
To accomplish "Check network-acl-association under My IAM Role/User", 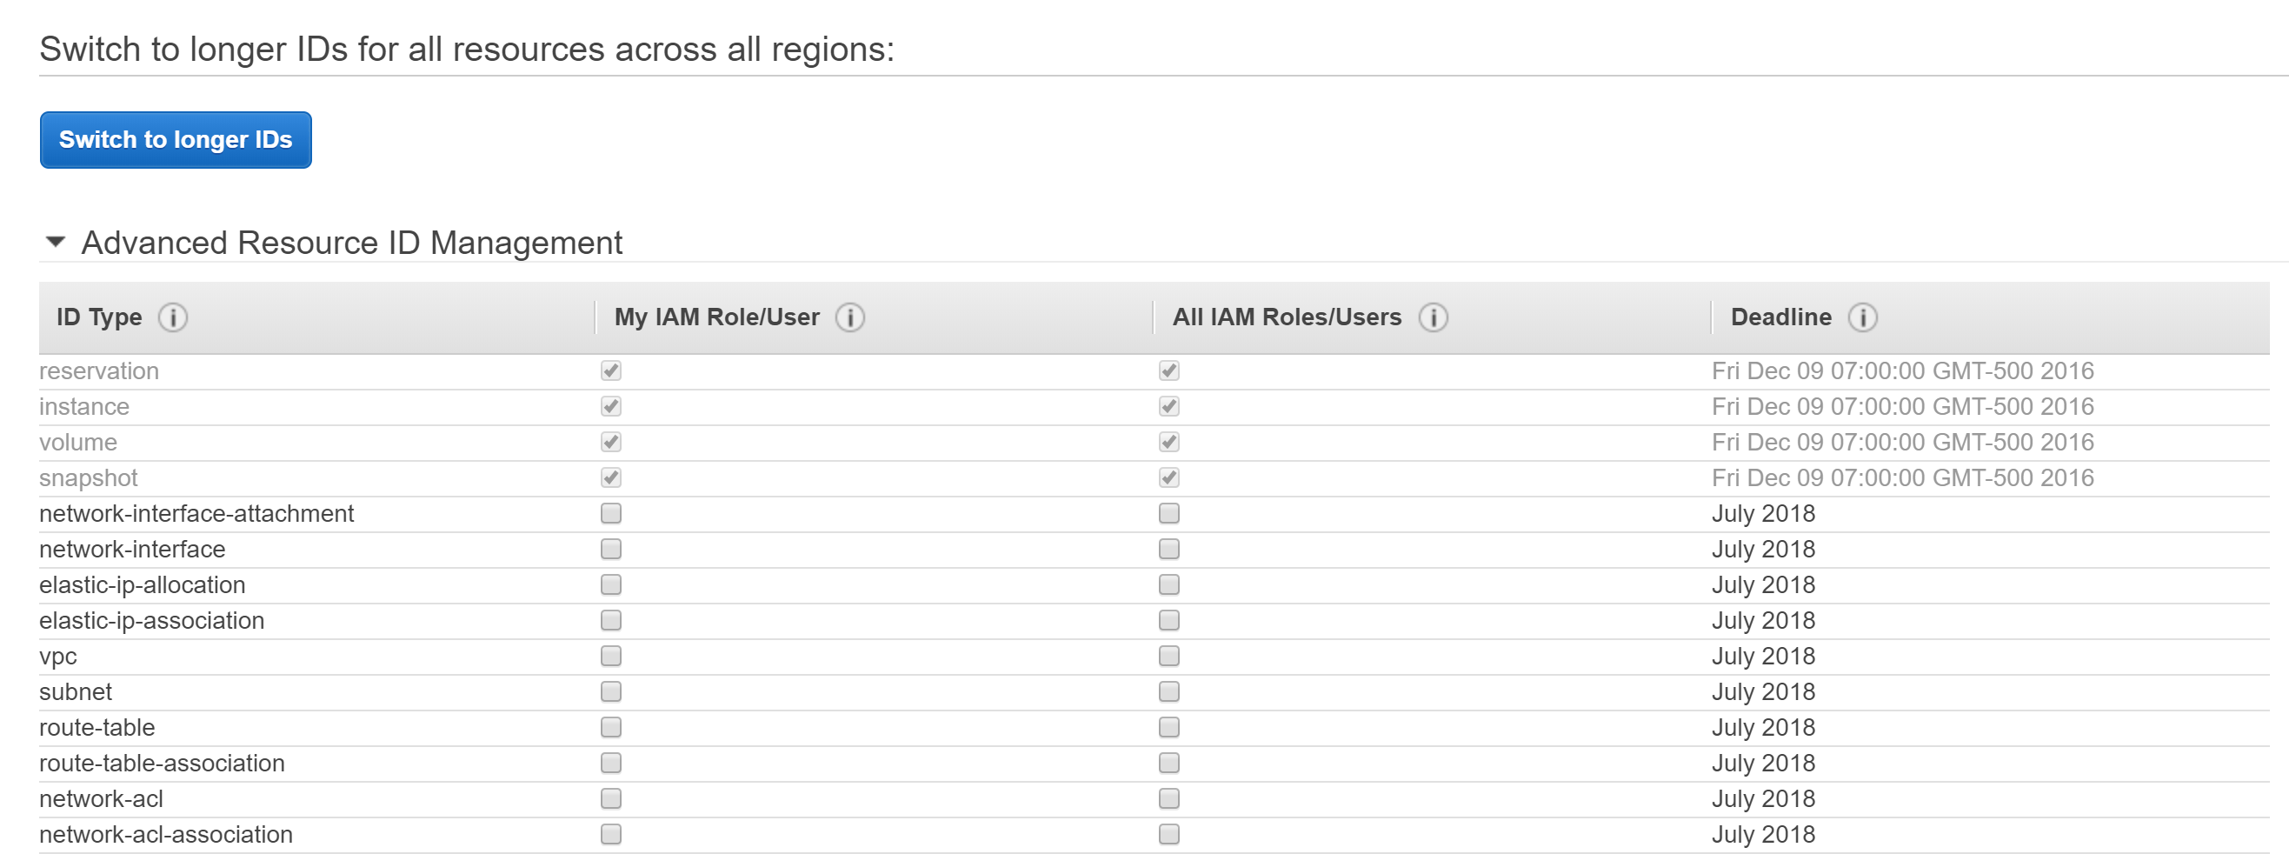I will pos(609,833).
